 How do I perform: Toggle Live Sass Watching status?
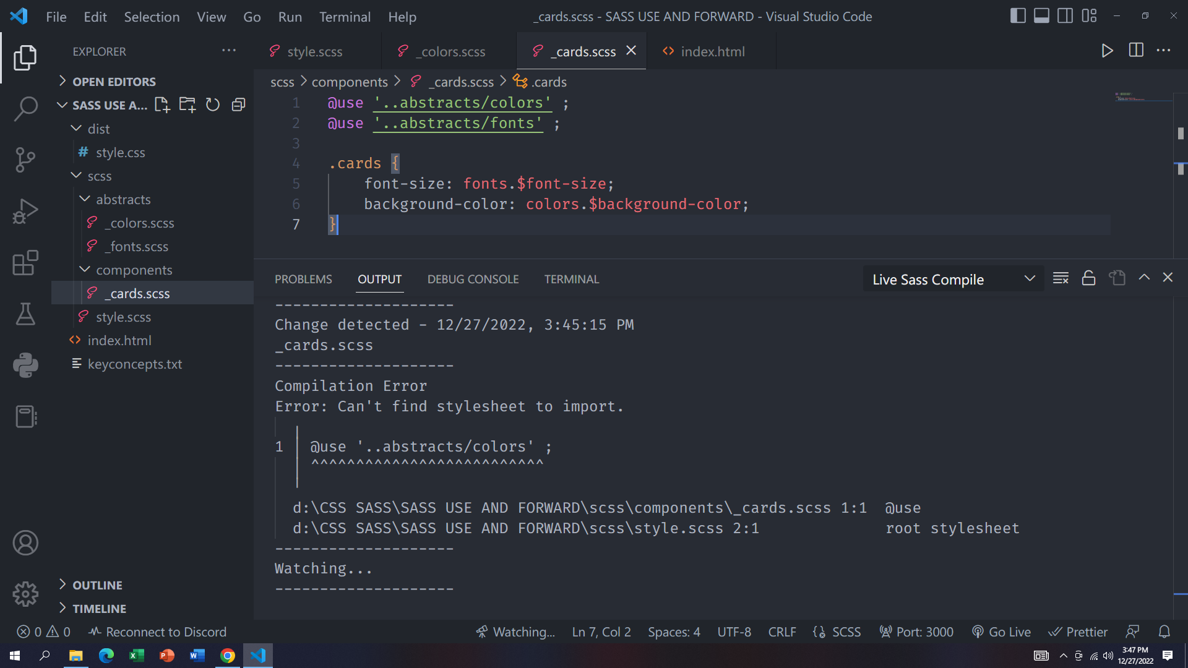click(515, 632)
